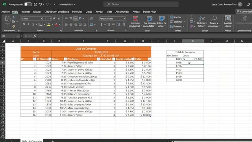This screenshot has width=252, height=142.
Task: Increase font size with large A icon
Action: point(54,19)
